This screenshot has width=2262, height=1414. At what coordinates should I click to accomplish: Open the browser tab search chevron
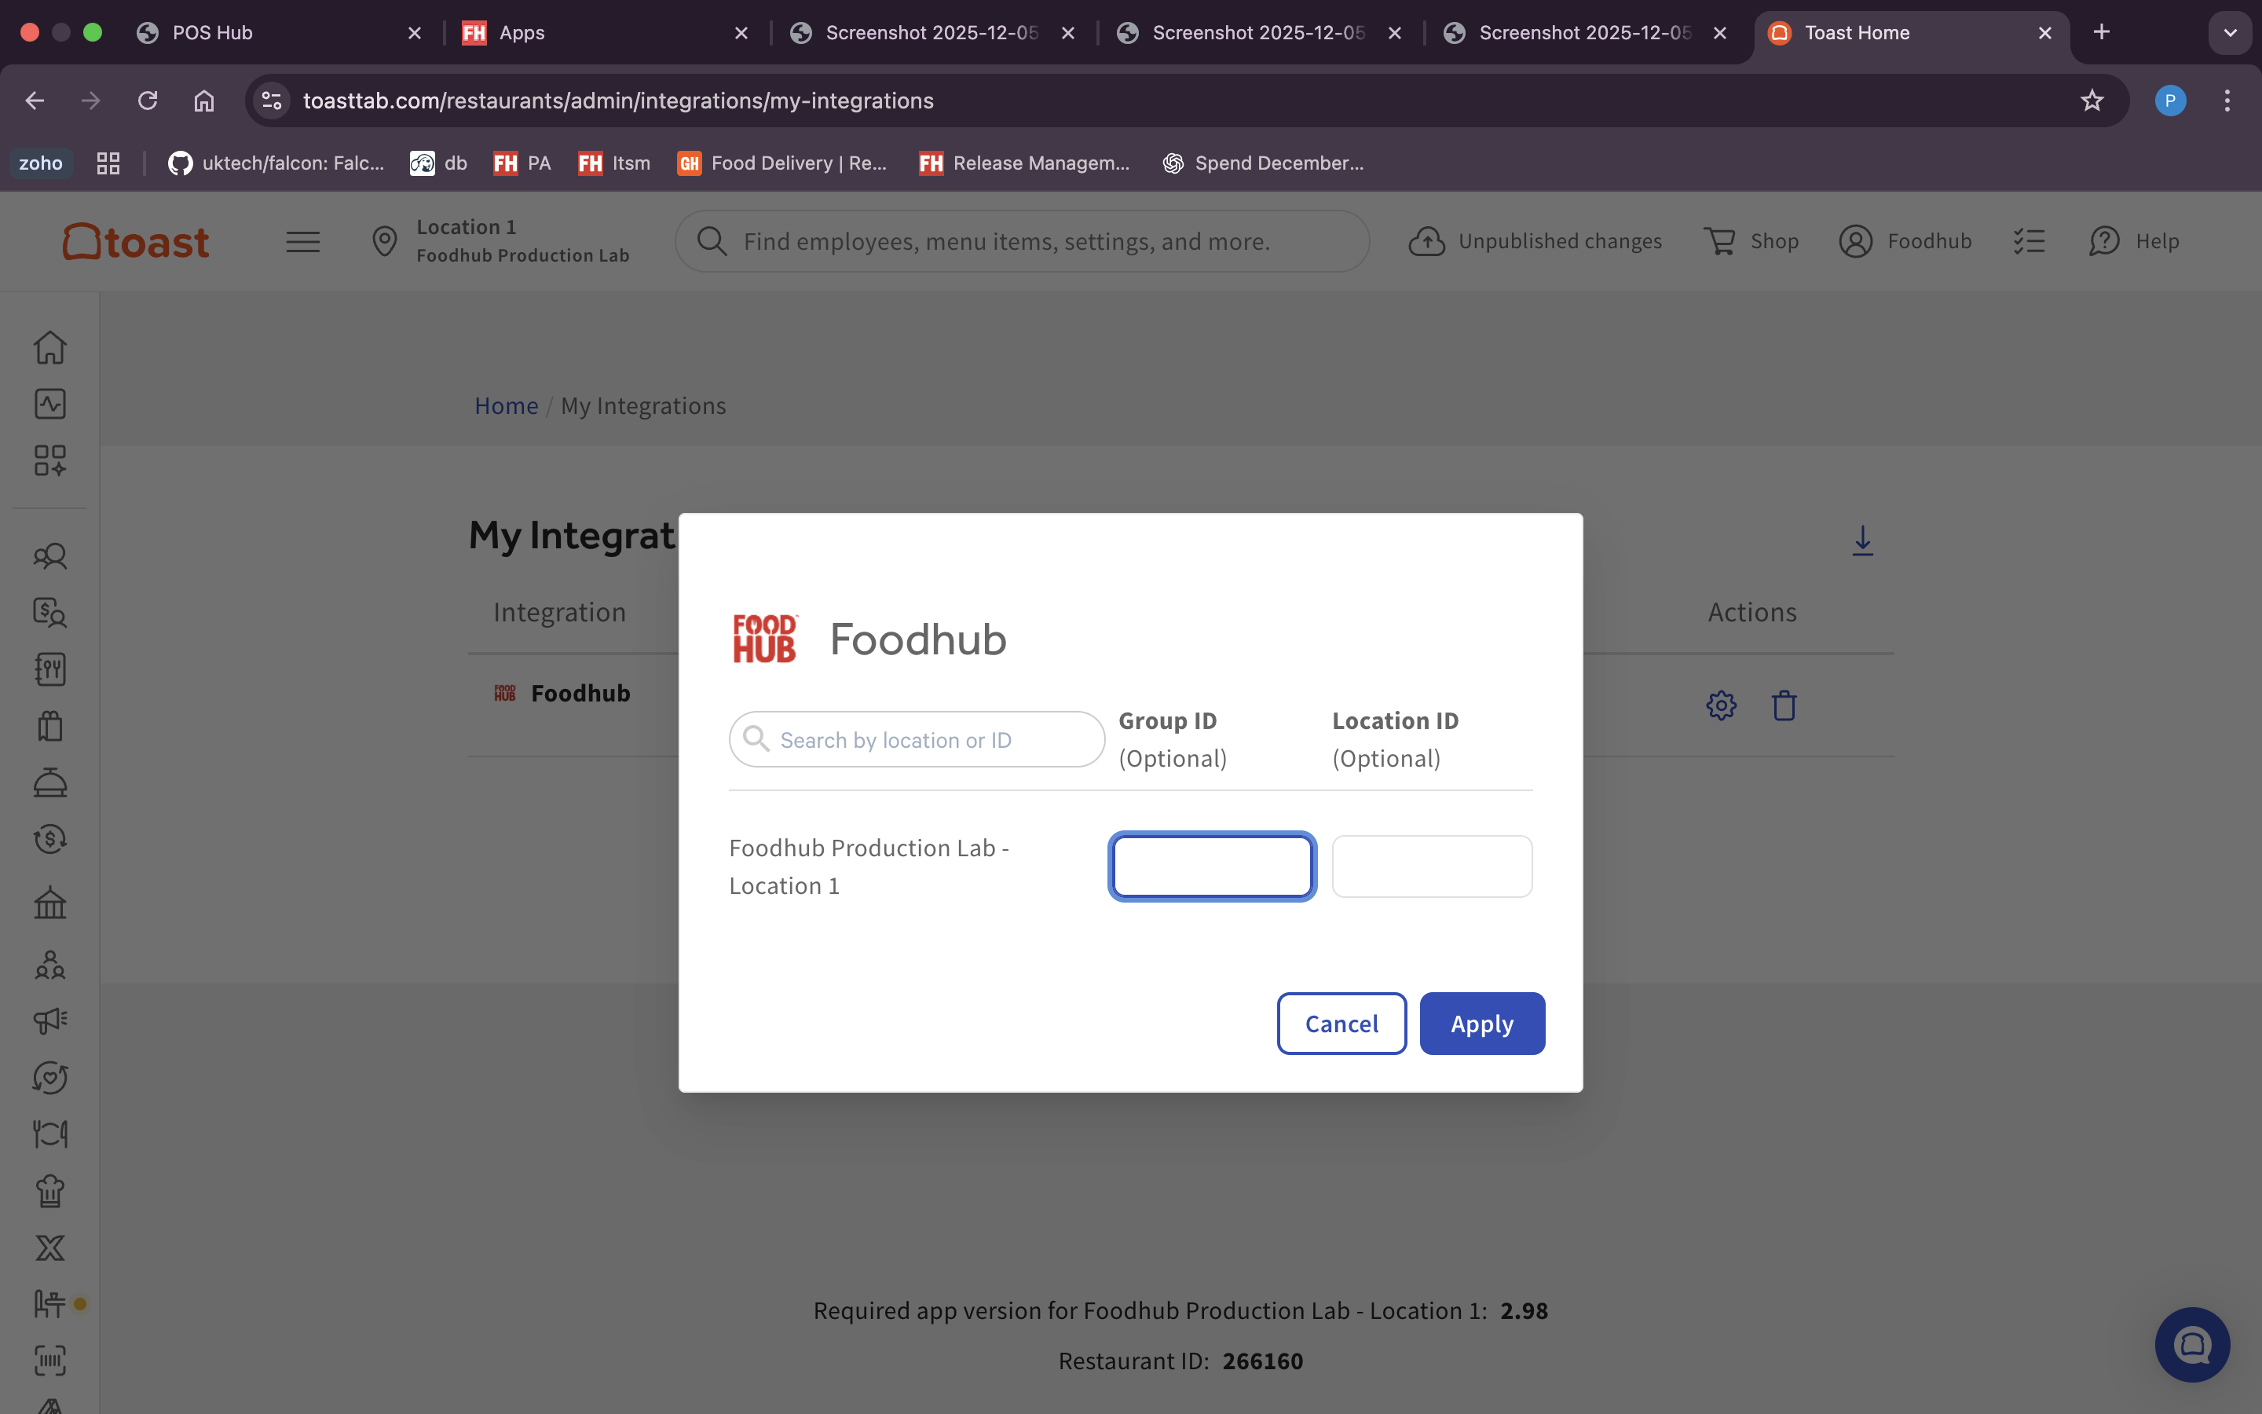point(2229,31)
